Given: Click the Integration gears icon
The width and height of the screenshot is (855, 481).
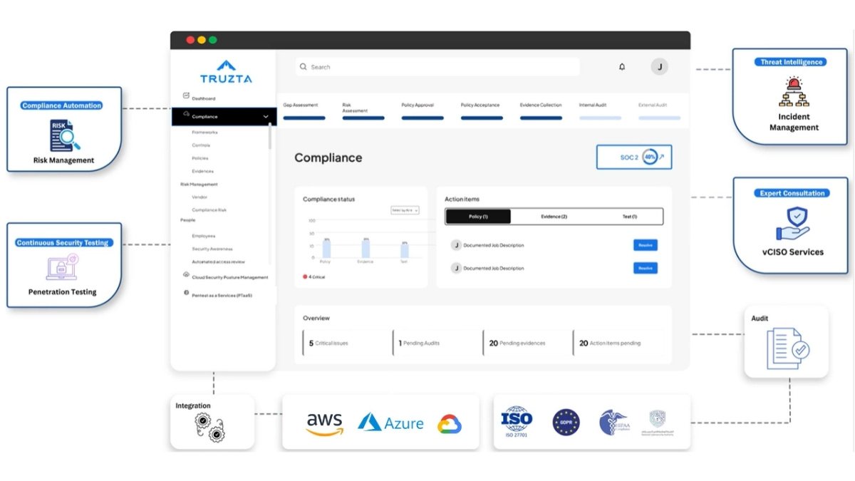Looking at the screenshot, I should [212, 428].
